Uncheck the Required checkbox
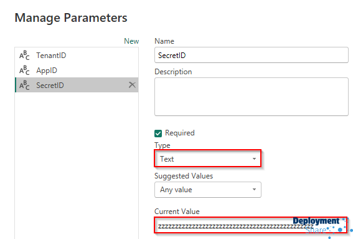Screen dimensions: 353x239 point(158,134)
